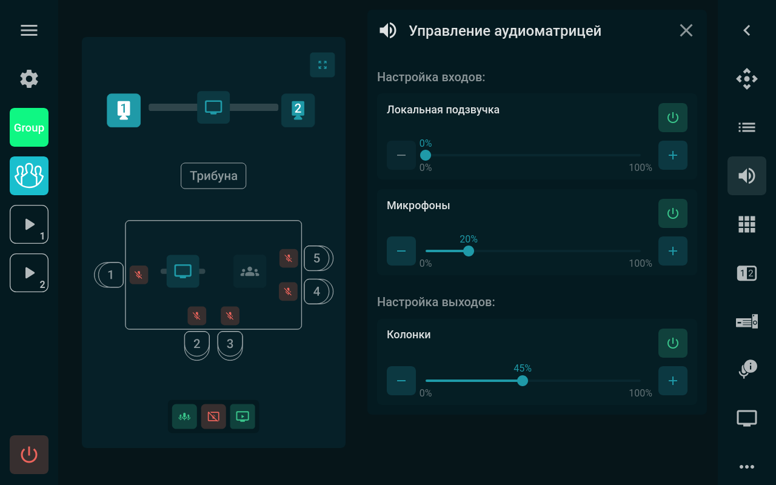Image resolution: width=776 pixels, height=485 pixels.
Task: Click the Колонки slider handle at 45%
Action: pyautogui.click(x=523, y=381)
